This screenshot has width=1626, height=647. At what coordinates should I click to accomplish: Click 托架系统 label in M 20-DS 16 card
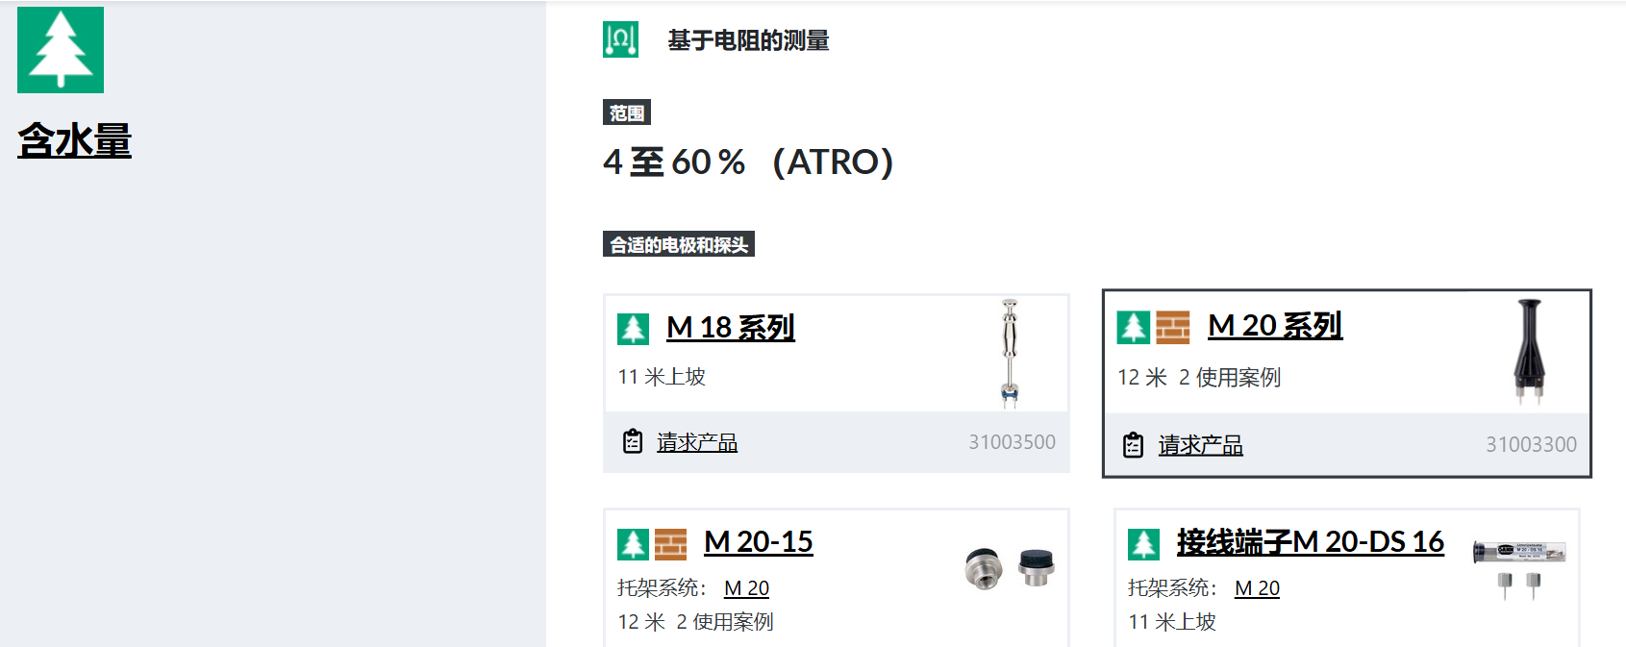pyautogui.click(x=1172, y=588)
